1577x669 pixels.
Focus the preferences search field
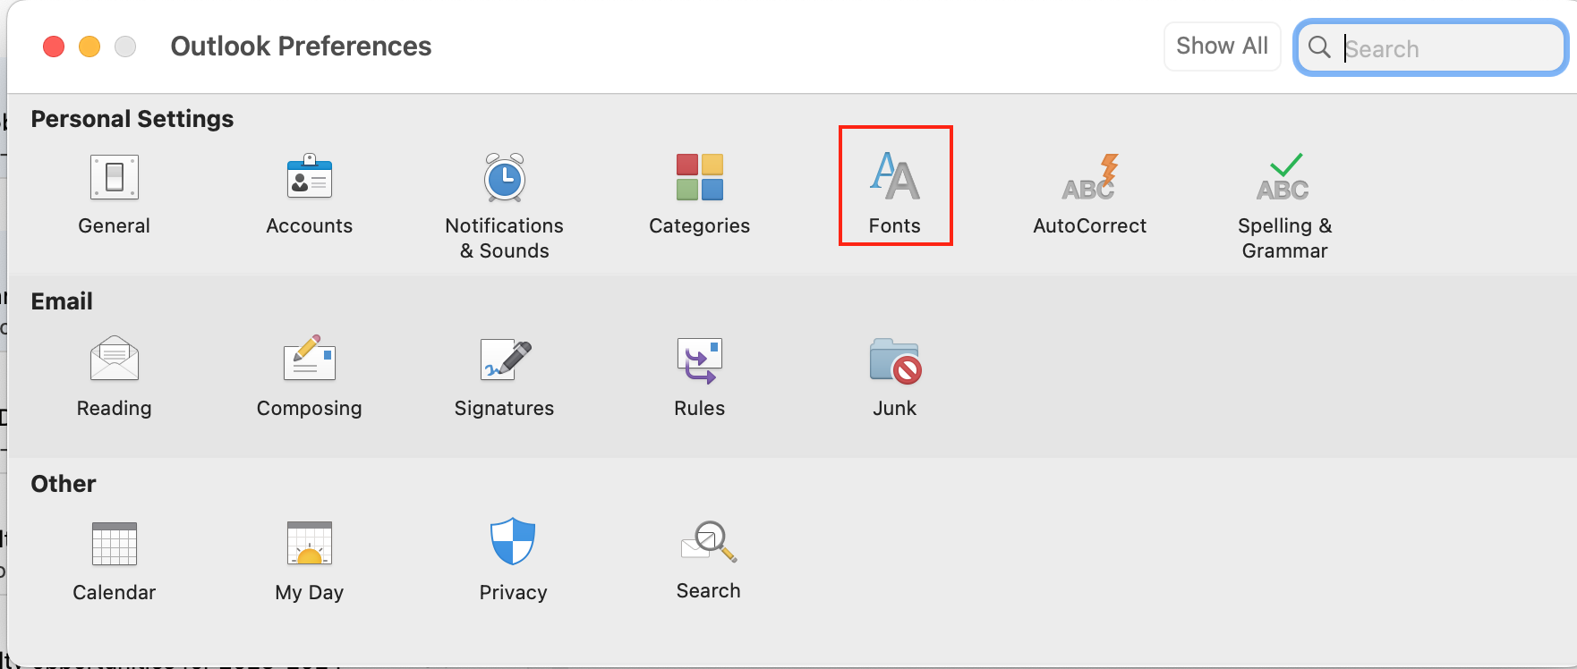[1431, 47]
